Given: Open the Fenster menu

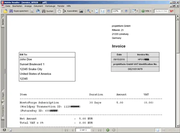Looking at the screenshot, I should point(61,6).
